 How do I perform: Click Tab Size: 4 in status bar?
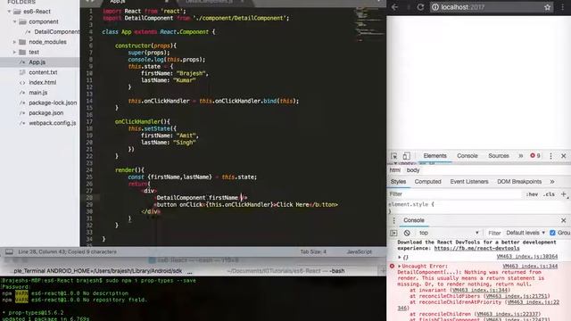click(313, 251)
